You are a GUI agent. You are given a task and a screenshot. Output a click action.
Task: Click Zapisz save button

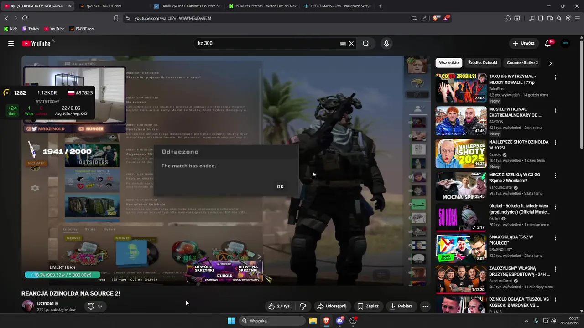368,306
